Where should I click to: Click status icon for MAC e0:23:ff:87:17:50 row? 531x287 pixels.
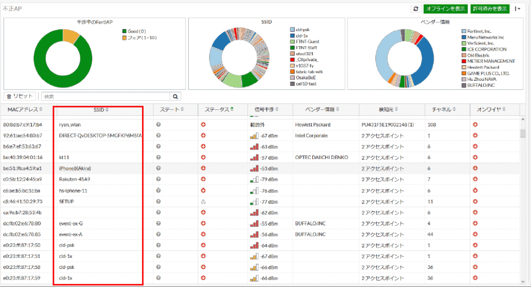203,245
